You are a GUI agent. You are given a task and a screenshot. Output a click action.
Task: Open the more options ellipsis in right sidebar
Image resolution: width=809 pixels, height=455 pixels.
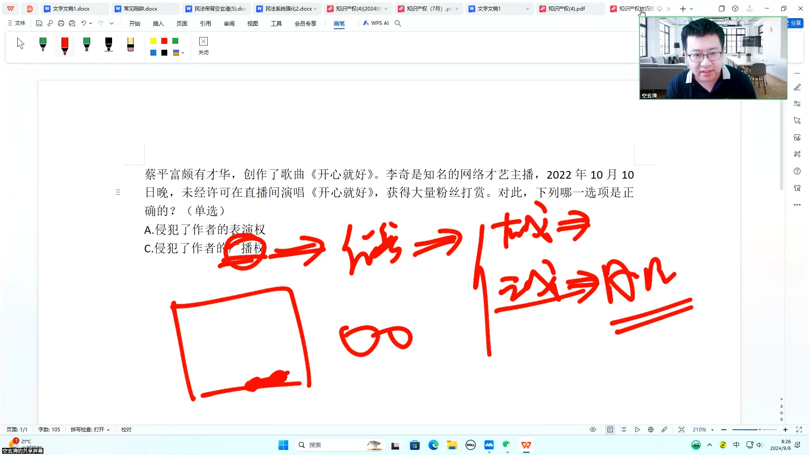797,205
